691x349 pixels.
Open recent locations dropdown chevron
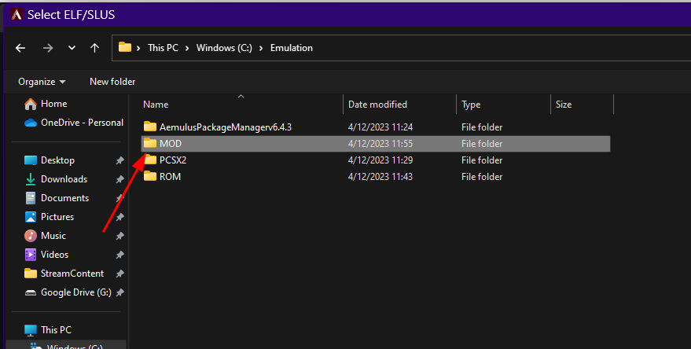72,48
